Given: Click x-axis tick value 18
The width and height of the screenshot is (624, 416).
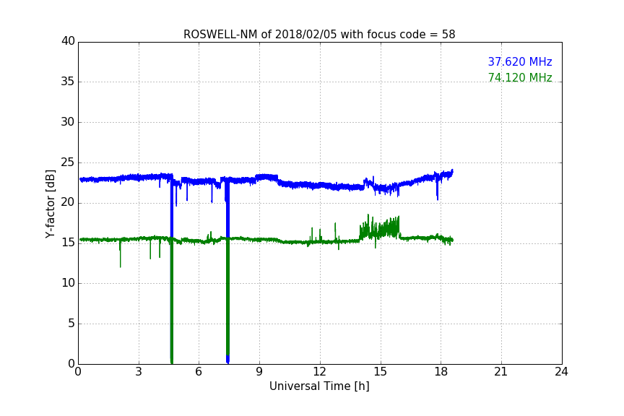Looking at the screenshot, I should [441, 372].
